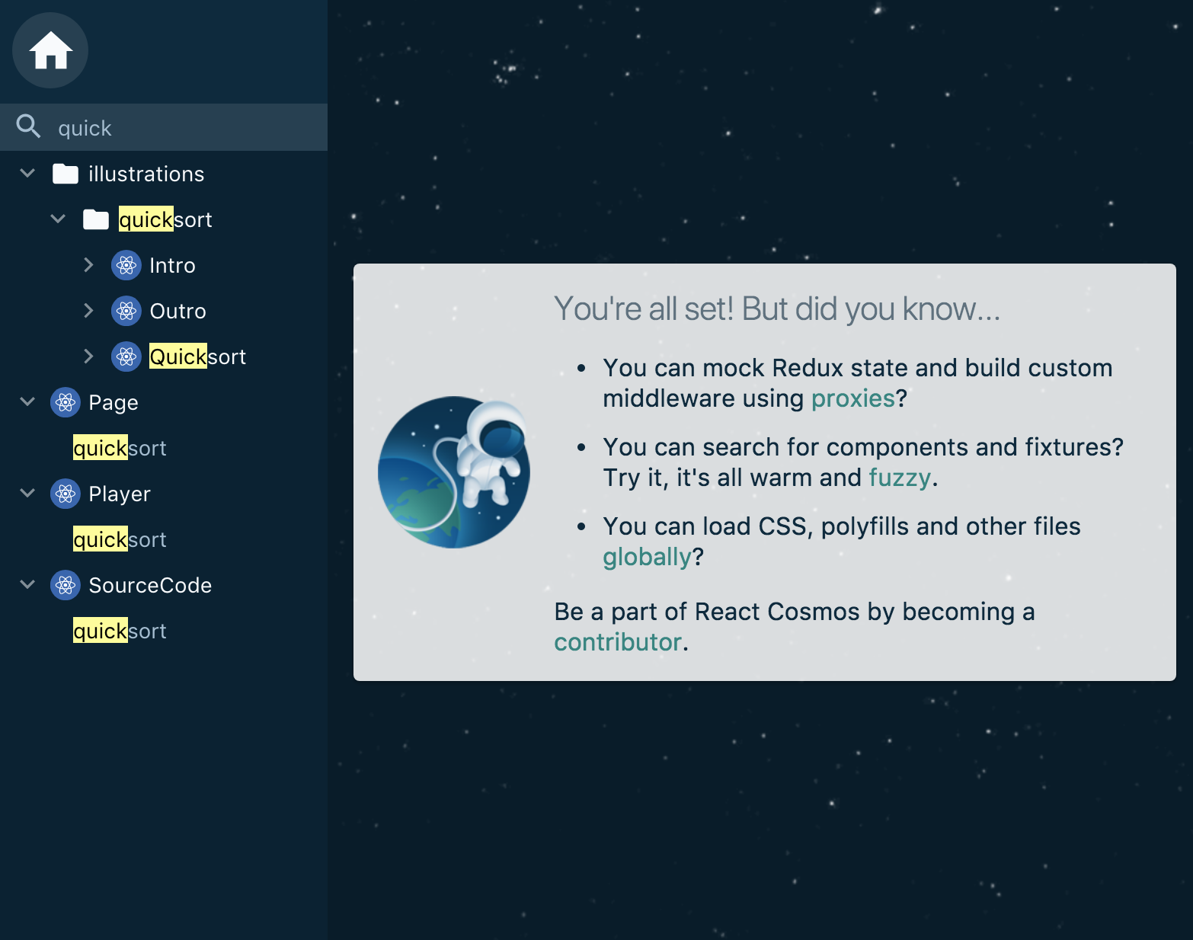Follow the fuzzy link
Image resolution: width=1193 pixels, height=940 pixels.
(899, 478)
